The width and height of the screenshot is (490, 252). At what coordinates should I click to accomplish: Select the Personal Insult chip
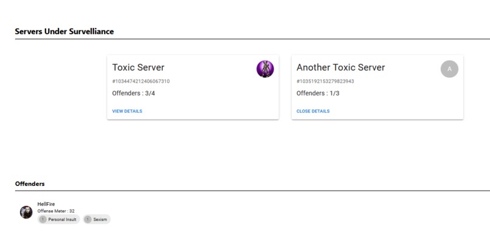click(58, 219)
